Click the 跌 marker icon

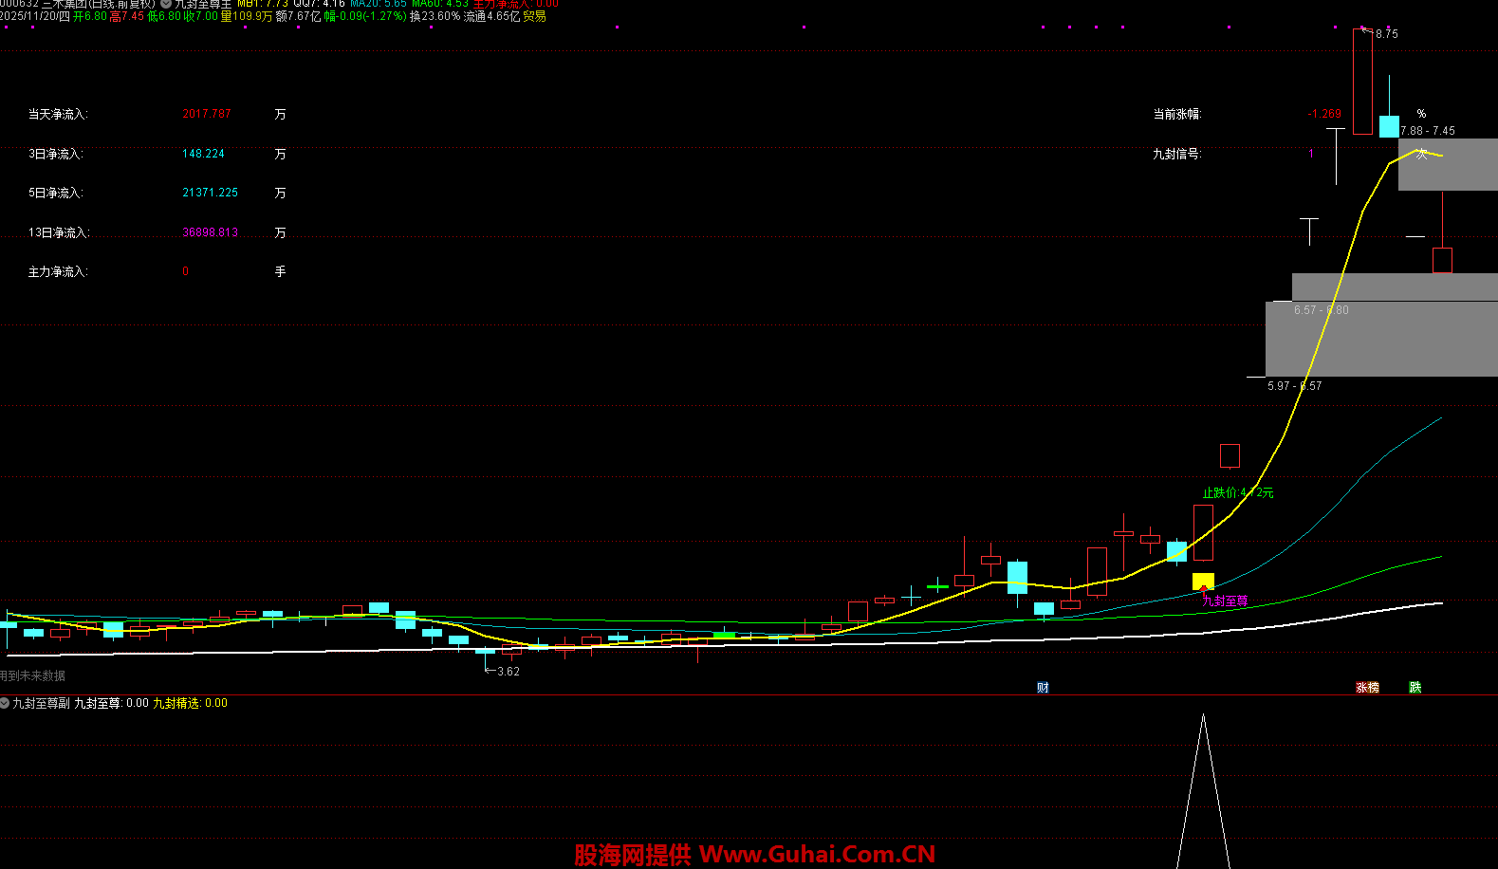1415,688
